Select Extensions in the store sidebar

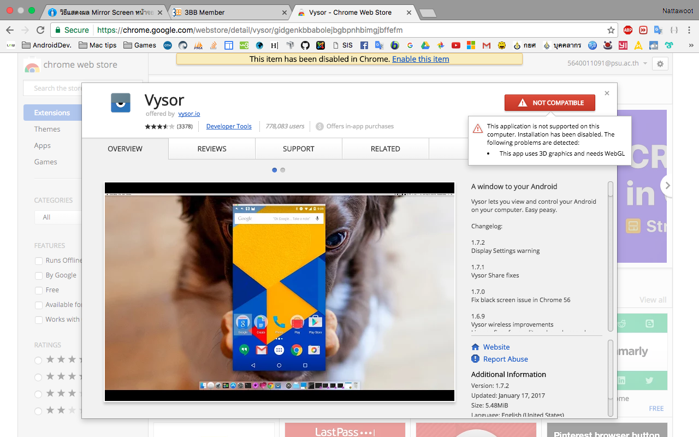click(52, 113)
